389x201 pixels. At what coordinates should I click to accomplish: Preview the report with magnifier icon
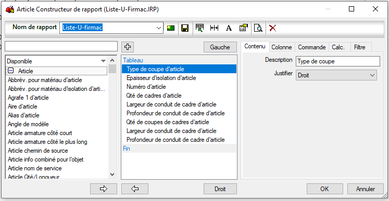pos(258,28)
